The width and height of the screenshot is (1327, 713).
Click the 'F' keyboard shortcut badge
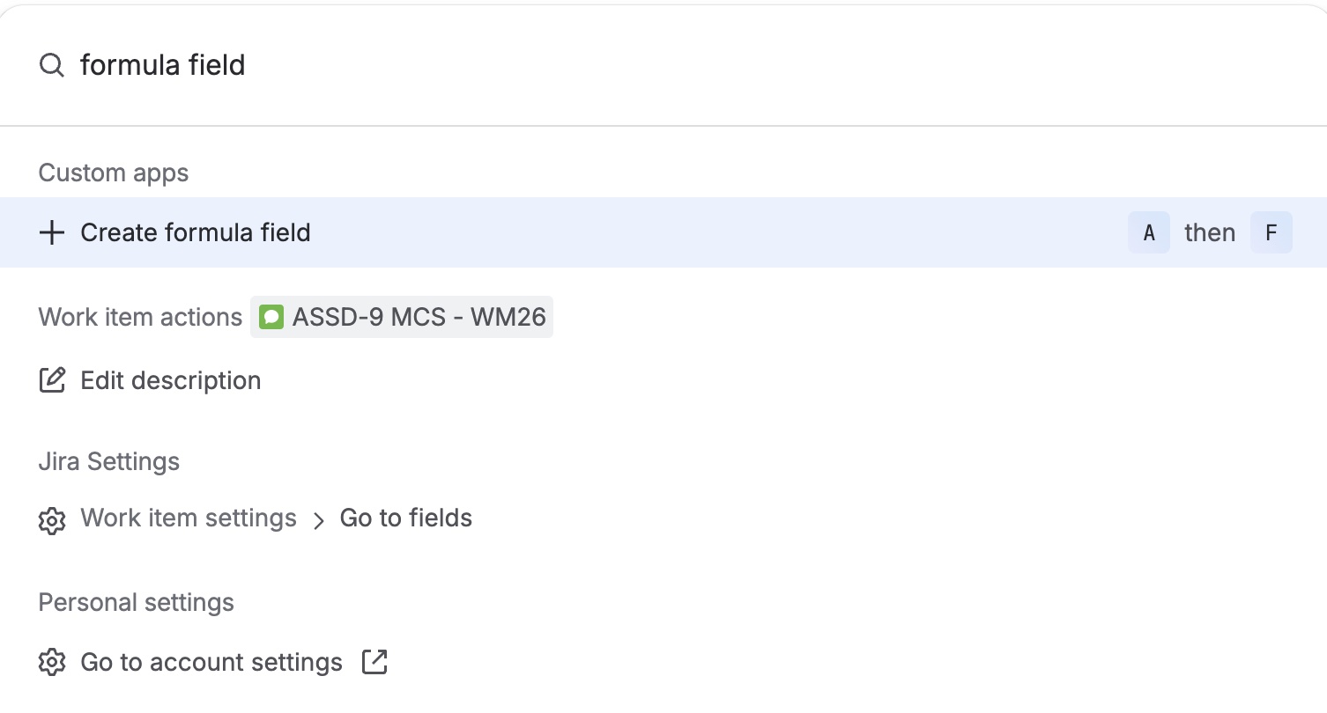tap(1271, 232)
